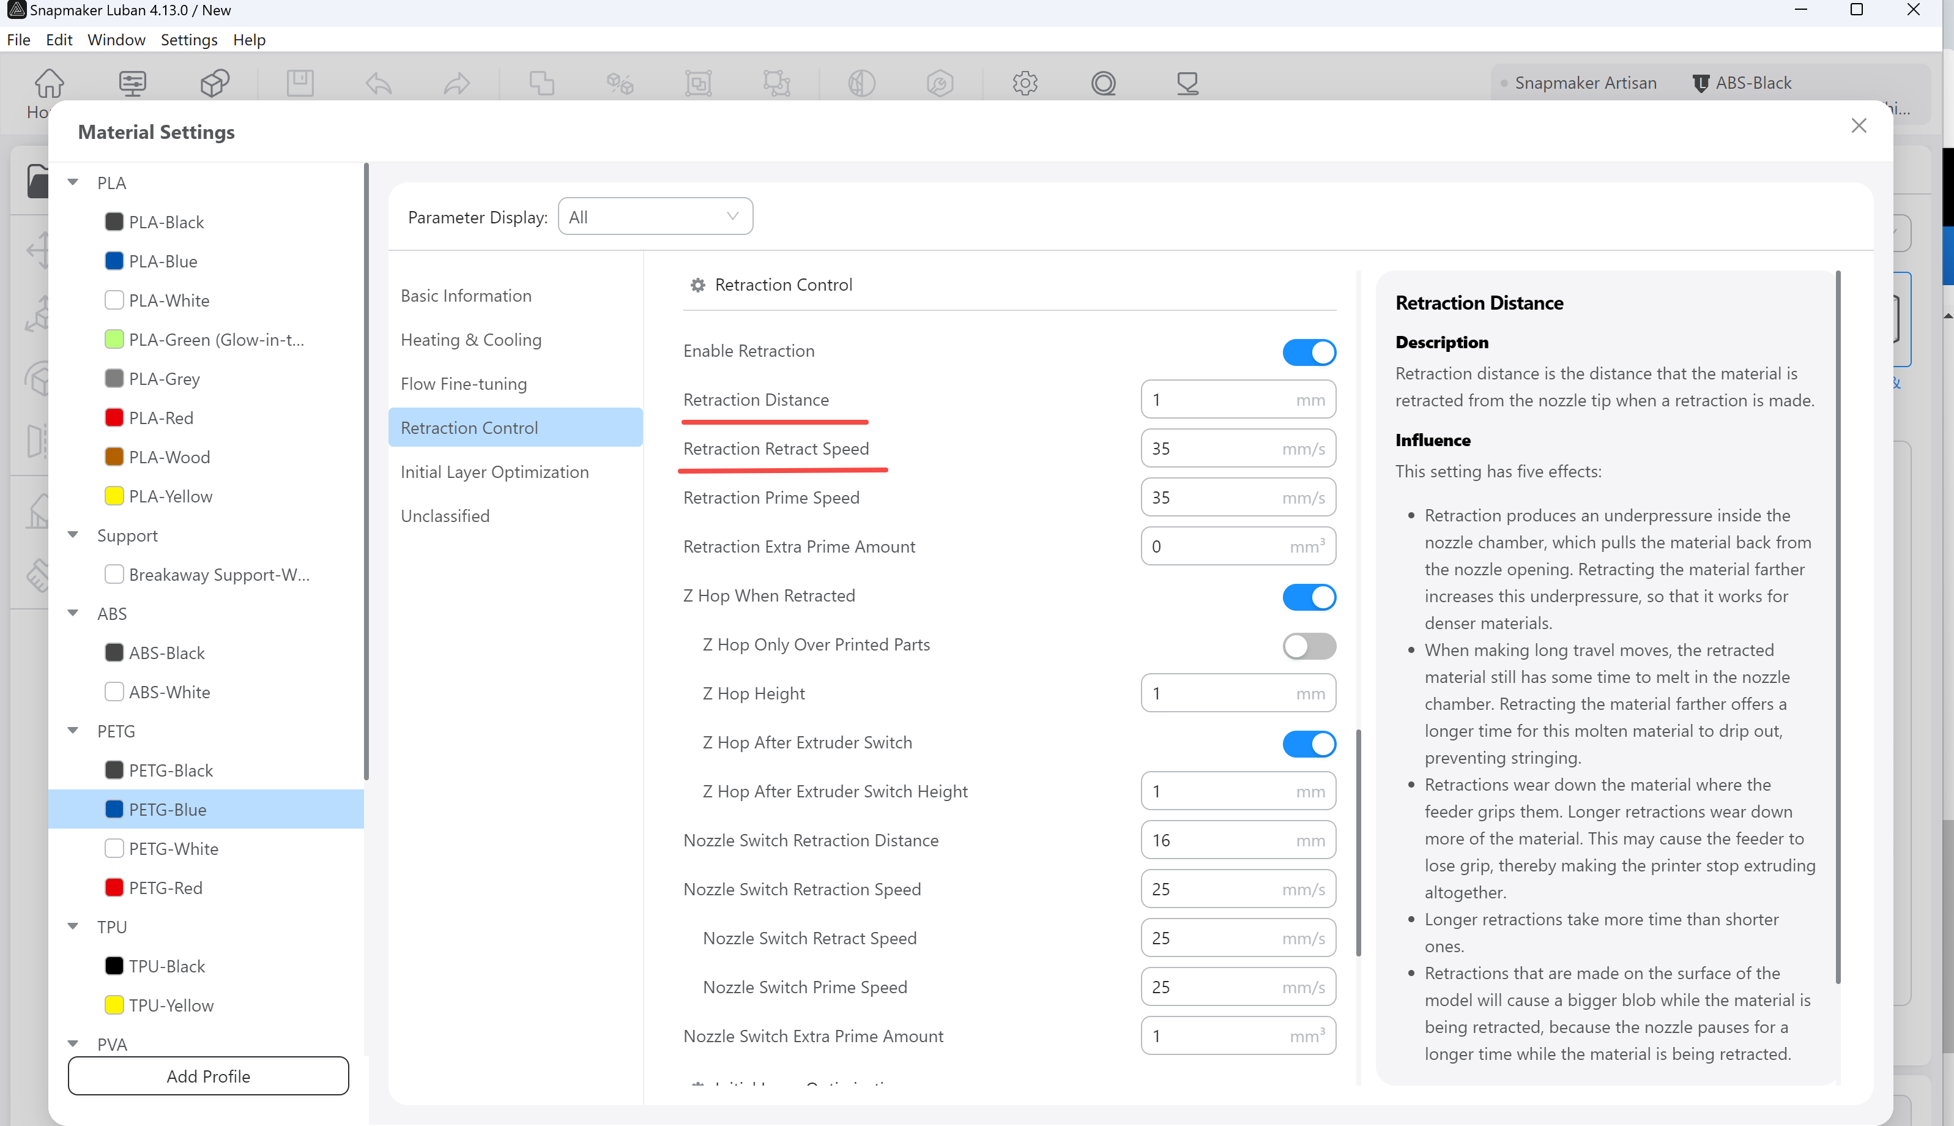Disable Z Hop When Retracted toggle
This screenshot has width=1954, height=1126.
1310,596
